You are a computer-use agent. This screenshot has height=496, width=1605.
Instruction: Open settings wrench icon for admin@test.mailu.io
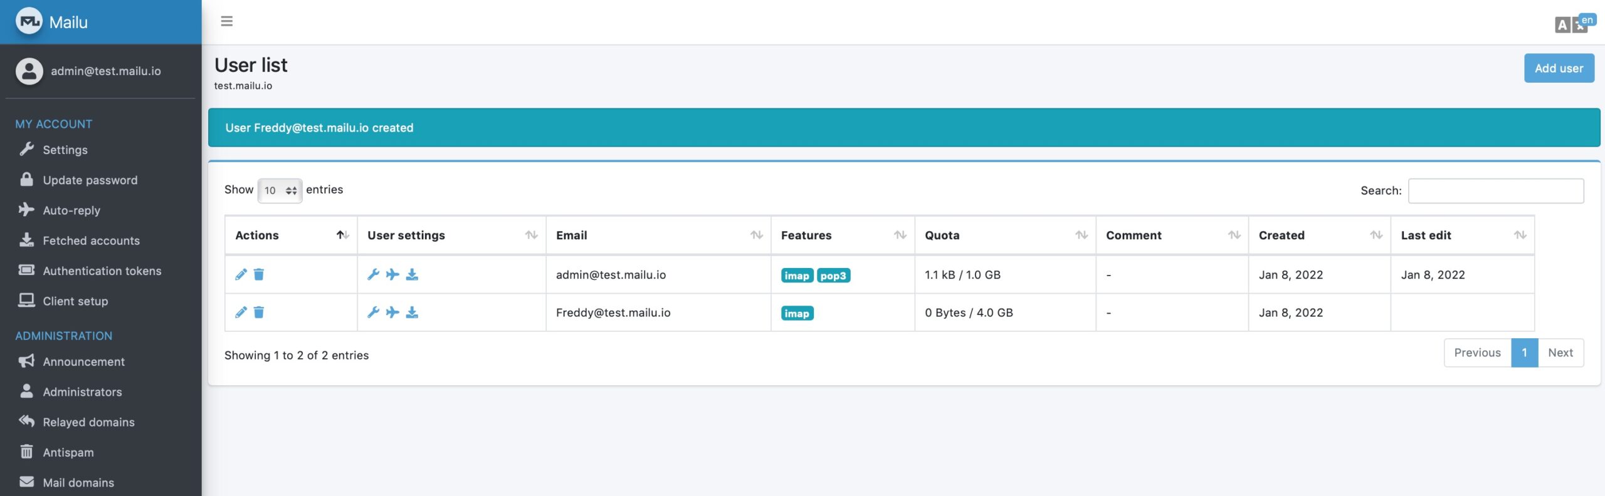click(373, 275)
